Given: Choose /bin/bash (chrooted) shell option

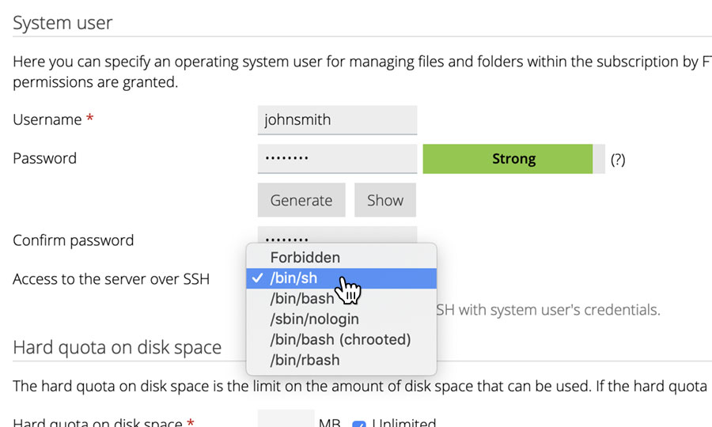Looking at the screenshot, I should [342, 339].
